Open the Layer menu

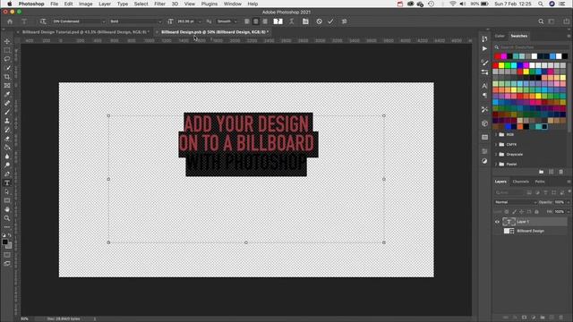(105, 4)
